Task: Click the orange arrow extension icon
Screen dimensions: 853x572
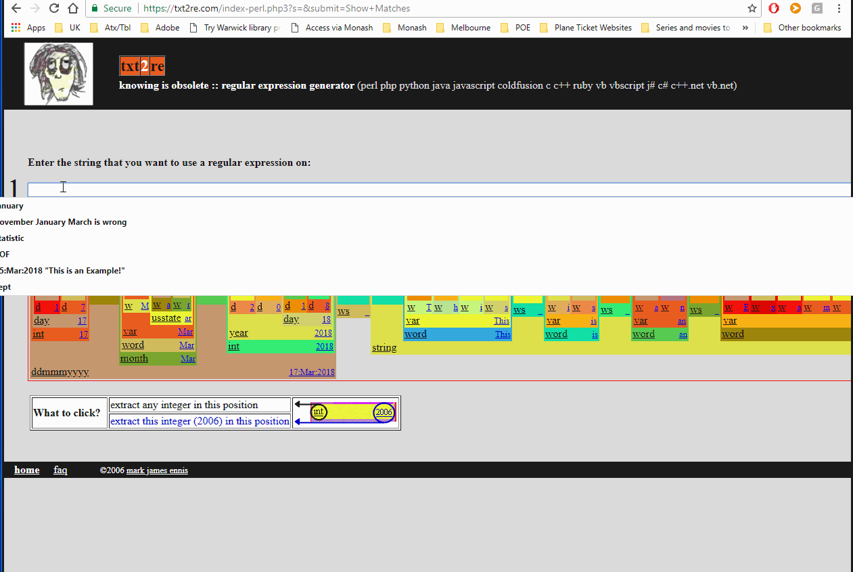Action: (x=794, y=9)
